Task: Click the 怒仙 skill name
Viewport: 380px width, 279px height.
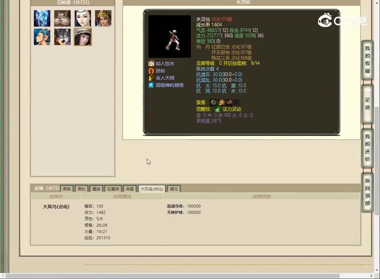Action: pyautogui.click(x=161, y=71)
